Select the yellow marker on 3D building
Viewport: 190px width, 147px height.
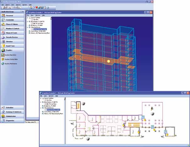[109, 61]
